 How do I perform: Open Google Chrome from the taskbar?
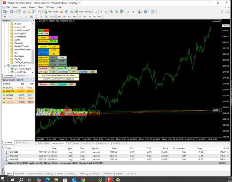(x=83, y=180)
